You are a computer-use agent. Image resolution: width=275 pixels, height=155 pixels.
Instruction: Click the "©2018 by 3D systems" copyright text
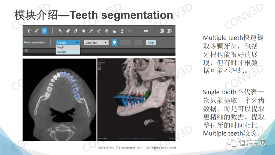(x=137, y=148)
